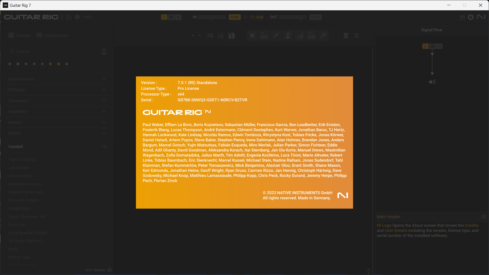Toggle the paperclip attachments tool icon
The height and width of the screenshot is (275, 489).
click(323, 36)
